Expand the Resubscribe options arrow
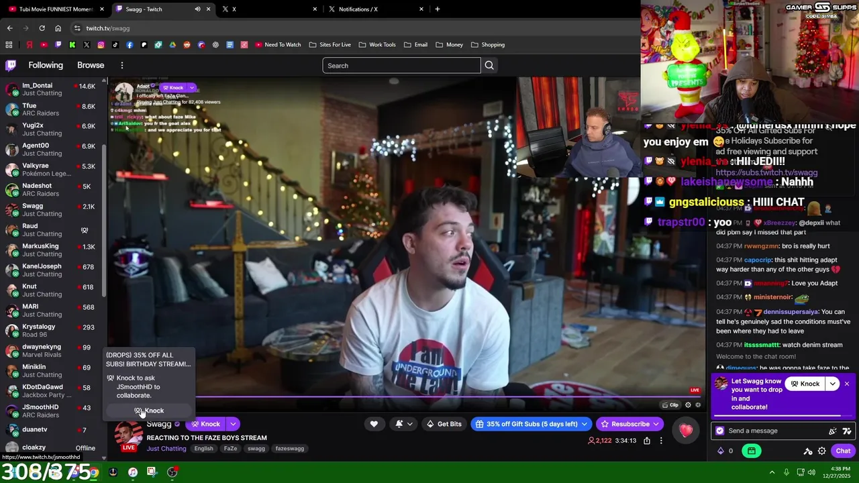Screen dimensions: 859x483 [656, 424]
